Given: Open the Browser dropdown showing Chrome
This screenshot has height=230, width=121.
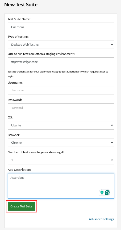Looking at the screenshot, I should click(x=61, y=143).
